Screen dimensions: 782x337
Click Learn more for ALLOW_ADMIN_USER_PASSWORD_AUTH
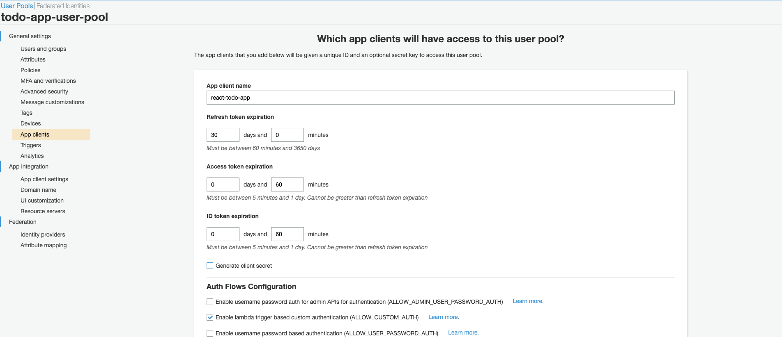[528, 301]
